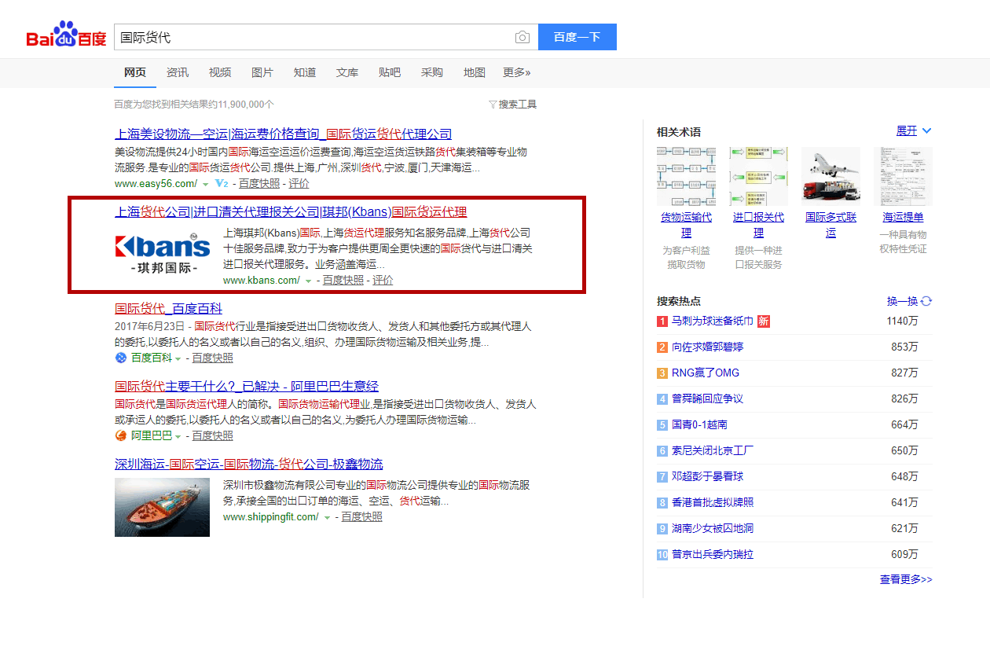Screen dimensions: 990x650
Task: Expand dropdown arrow after www.shippingfit.com
Action: [327, 517]
